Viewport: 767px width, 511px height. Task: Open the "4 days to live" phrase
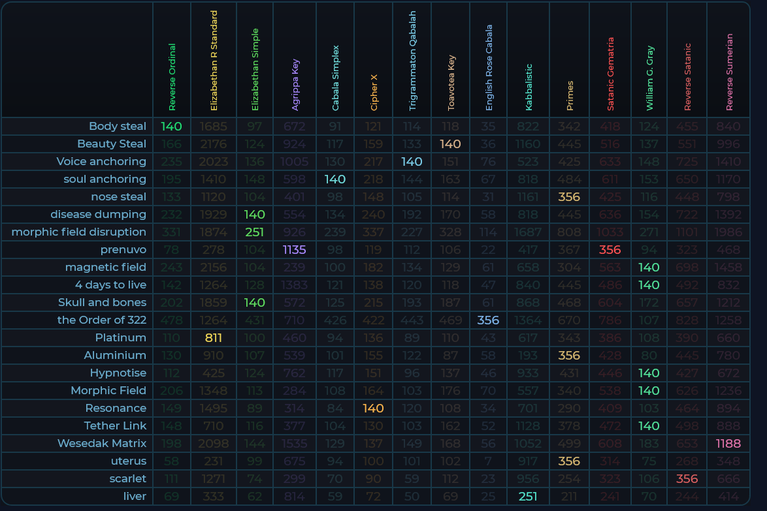110,285
